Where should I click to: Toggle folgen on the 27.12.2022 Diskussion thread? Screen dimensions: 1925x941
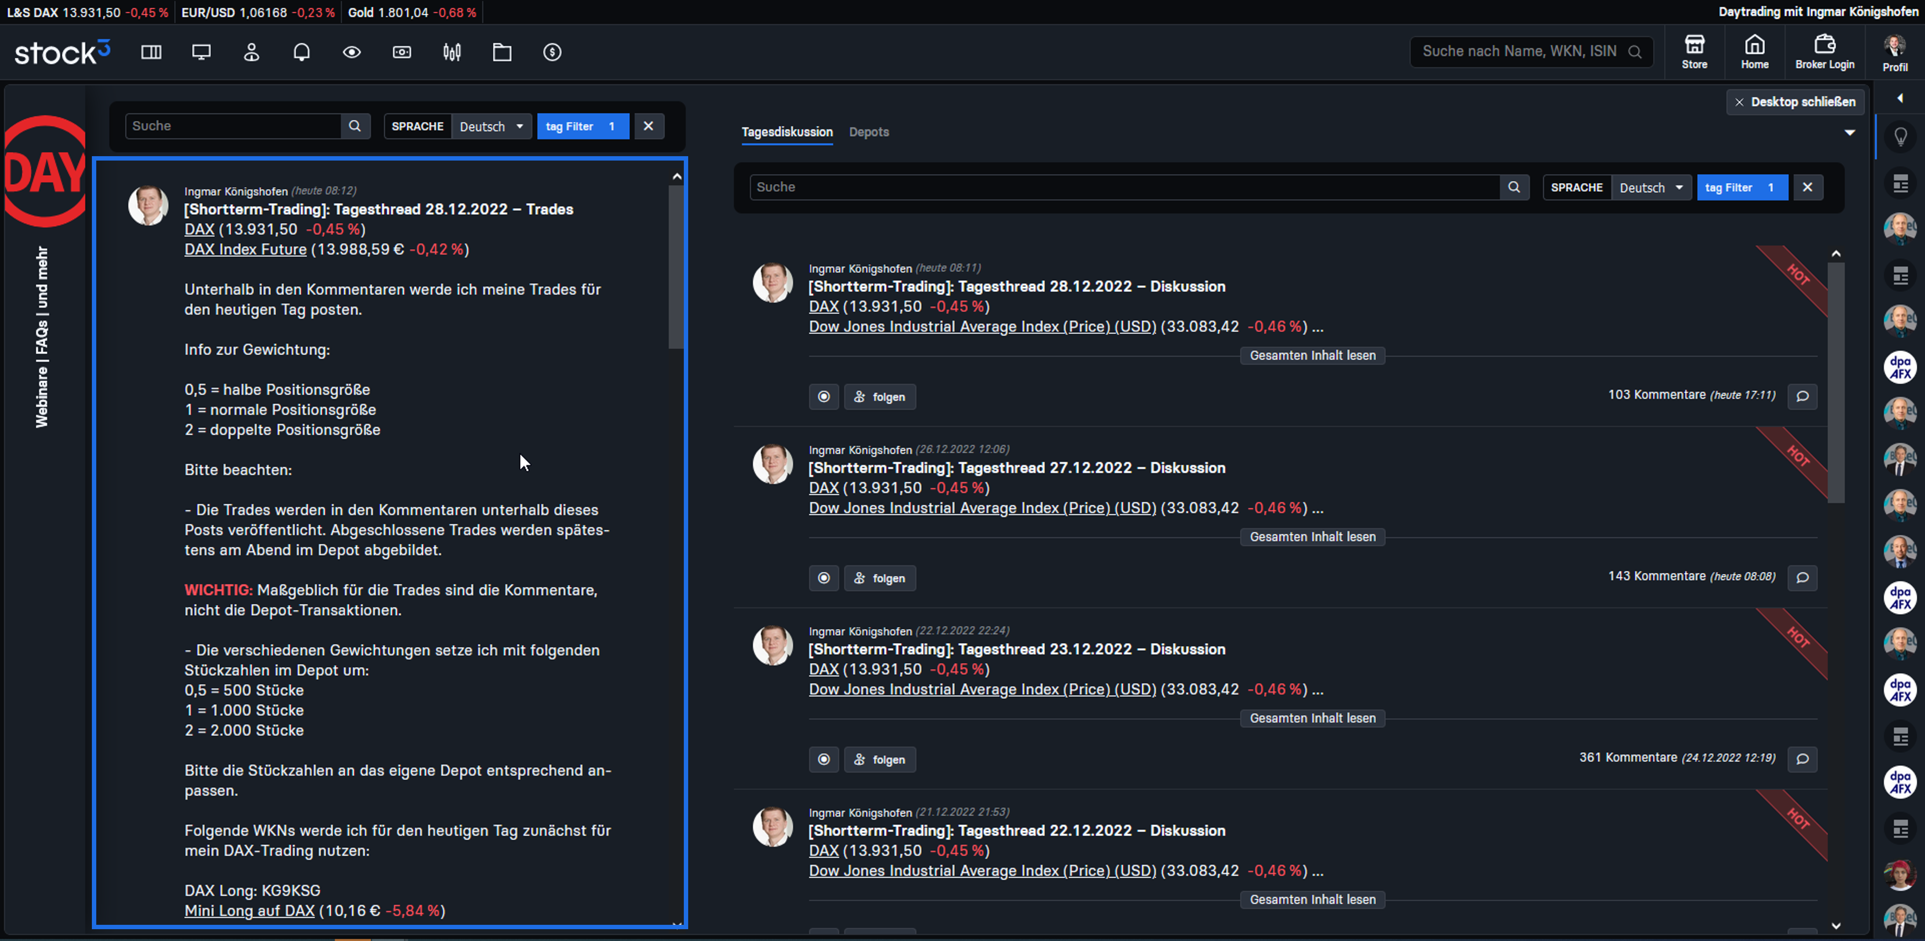tap(879, 578)
